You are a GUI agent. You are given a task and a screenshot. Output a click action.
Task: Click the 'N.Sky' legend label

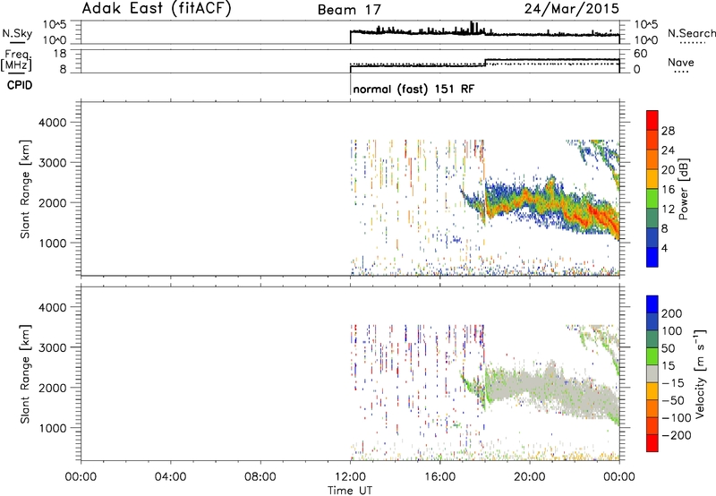(17, 33)
